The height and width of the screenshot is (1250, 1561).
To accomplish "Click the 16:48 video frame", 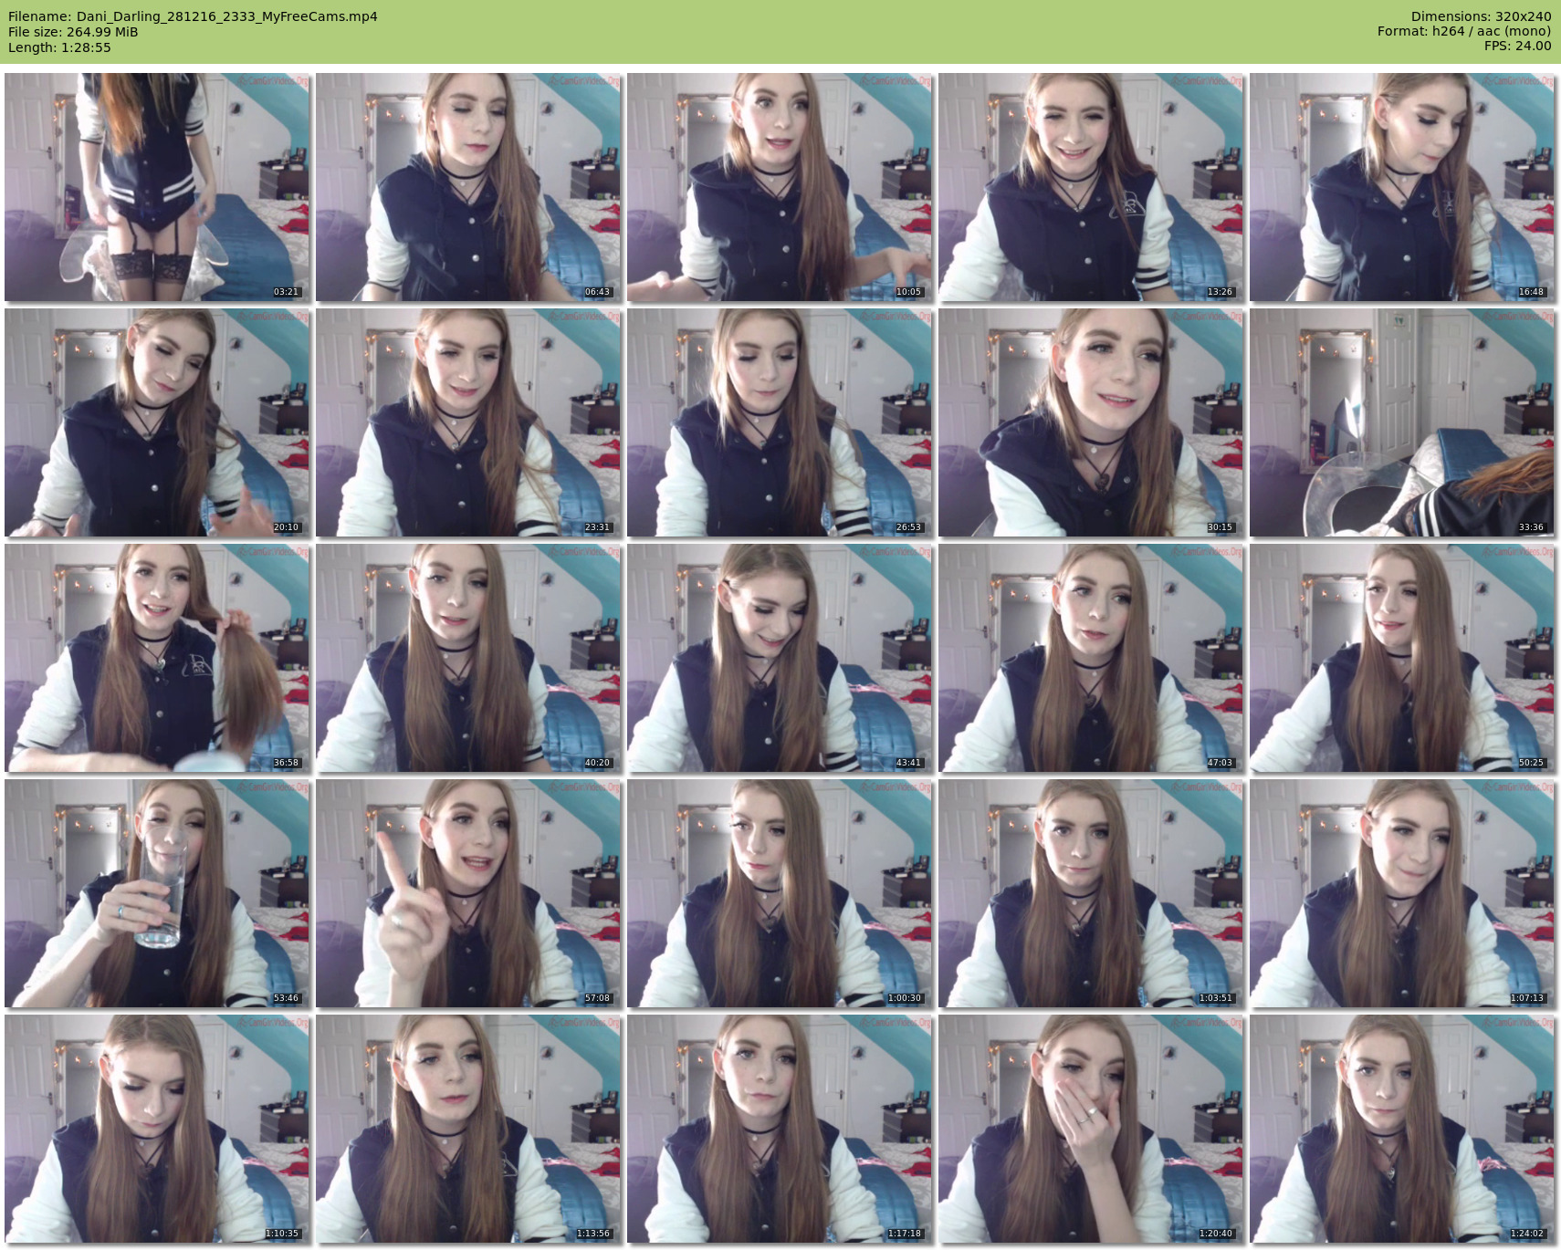I will [1402, 187].
